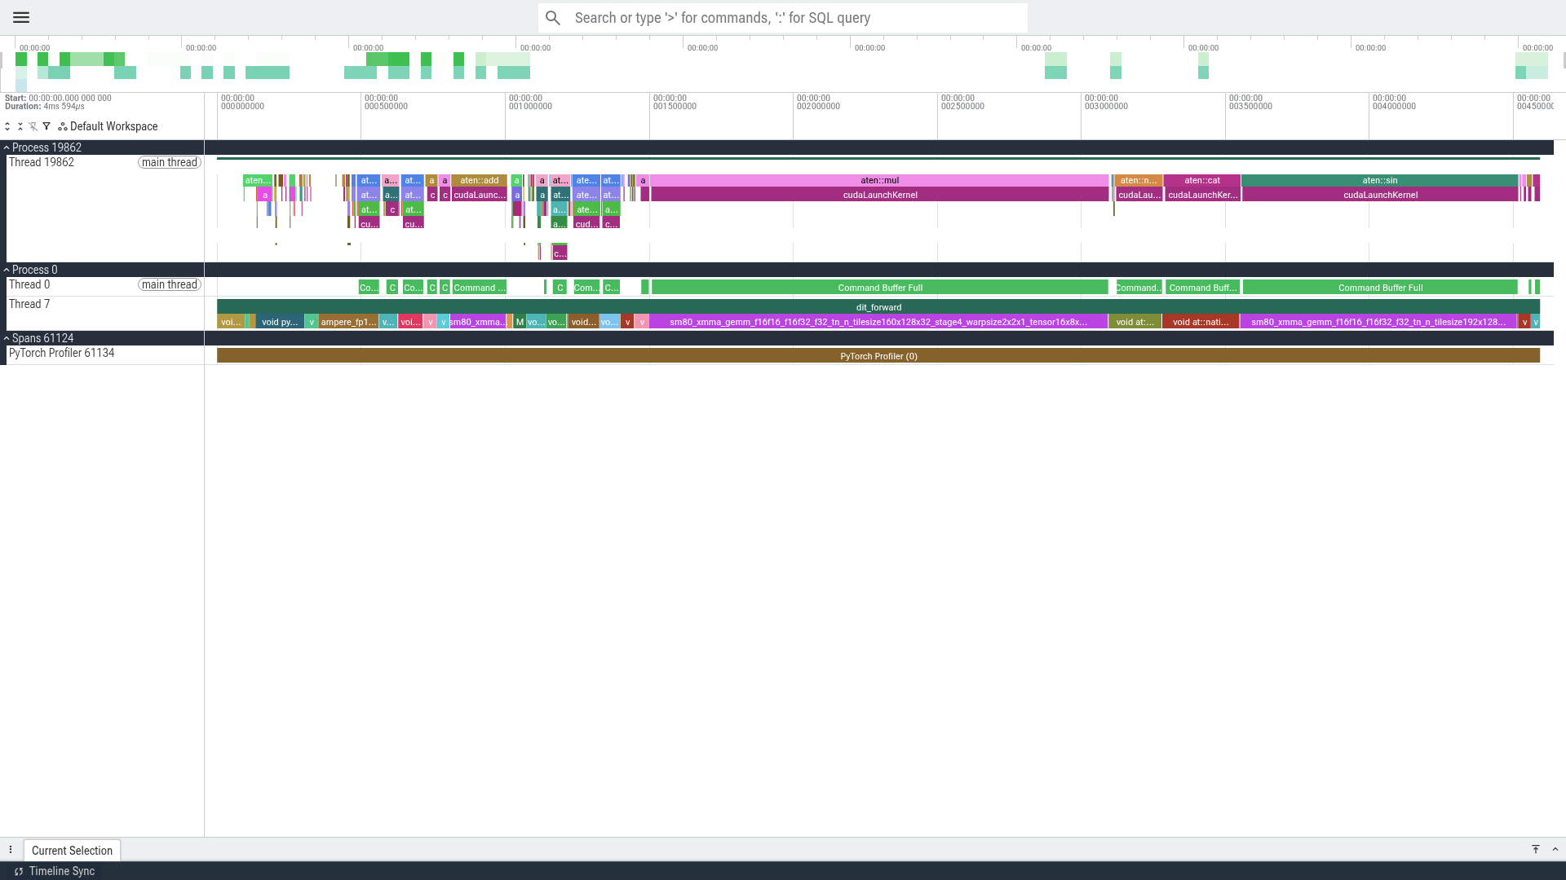Image resolution: width=1566 pixels, height=880 pixels.
Task: Select the Current Selection tab
Action: click(72, 851)
